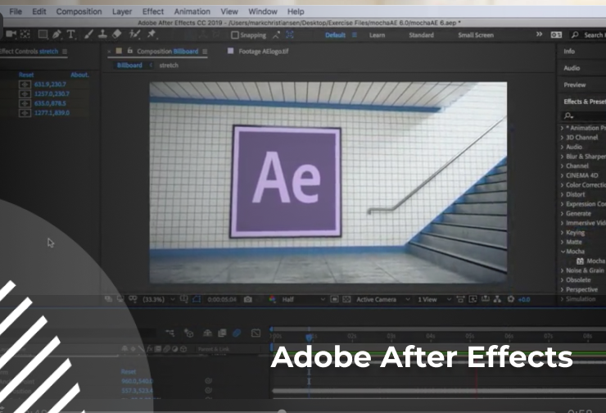The image size is (606, 413).
Task: Select the Eraser tool in toolbar
Action: 115,34
